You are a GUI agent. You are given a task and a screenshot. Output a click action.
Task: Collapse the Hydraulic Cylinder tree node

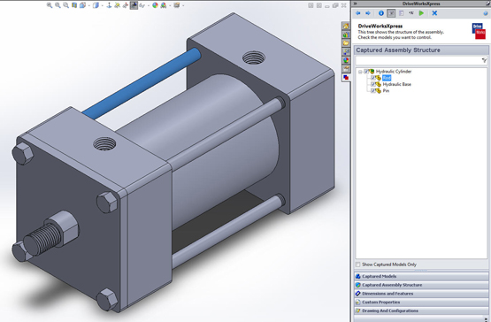(x=360, y=72)
